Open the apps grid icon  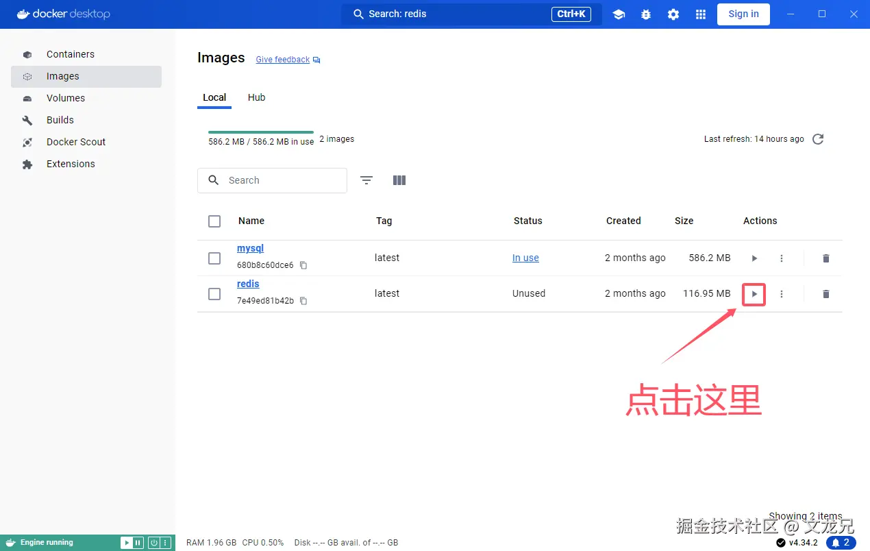pos(701,14)
